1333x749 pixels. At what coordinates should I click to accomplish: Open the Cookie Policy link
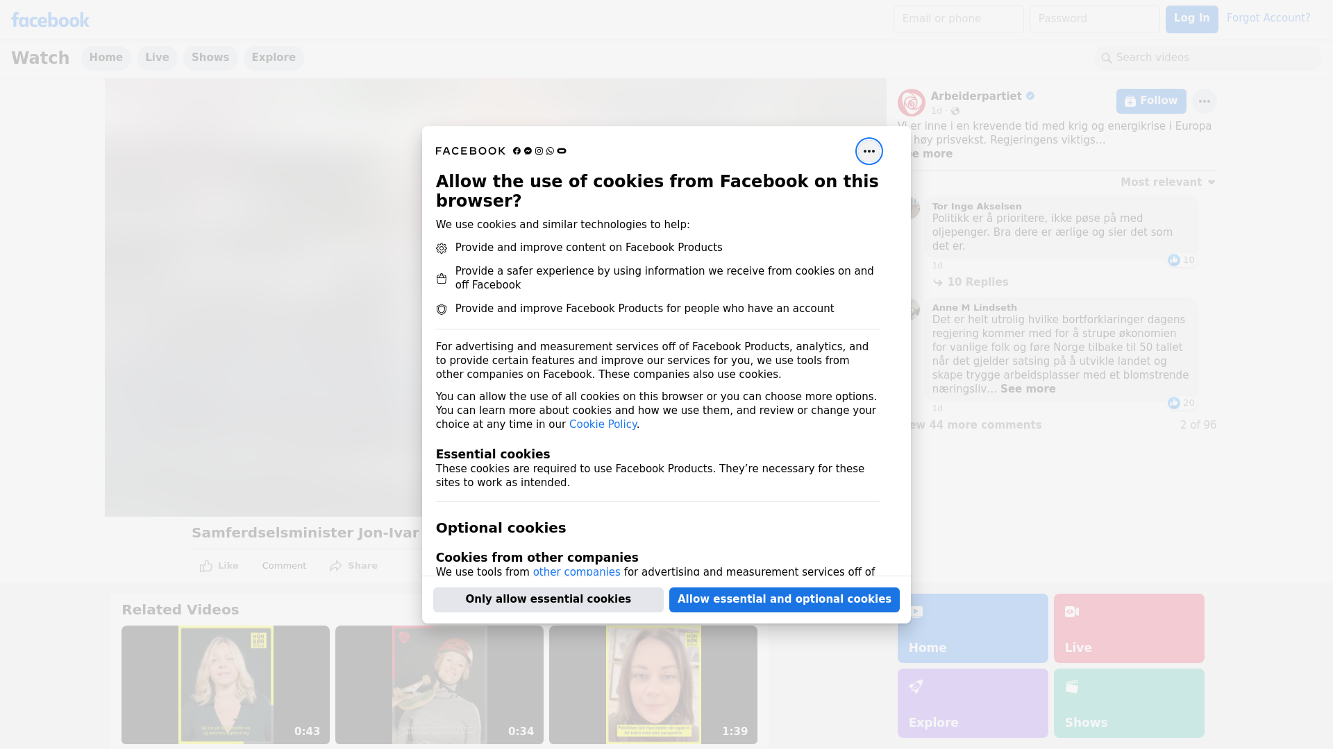(603, 424)
